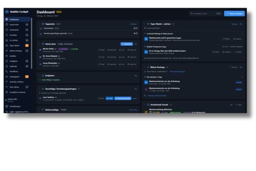Image resolution: width=256 pixels, height=171 pixels.
Task: Select Topic Watch in the sidebar
Action: pos(17,45)
